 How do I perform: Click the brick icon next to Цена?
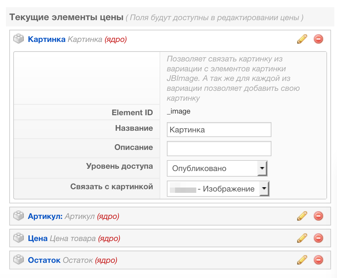(19, 238)
